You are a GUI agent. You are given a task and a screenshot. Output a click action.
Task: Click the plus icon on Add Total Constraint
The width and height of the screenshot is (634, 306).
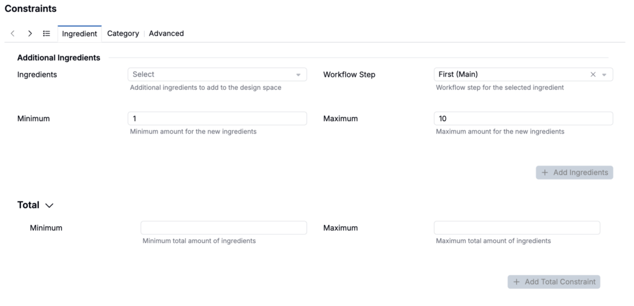(x=516, y=282)
